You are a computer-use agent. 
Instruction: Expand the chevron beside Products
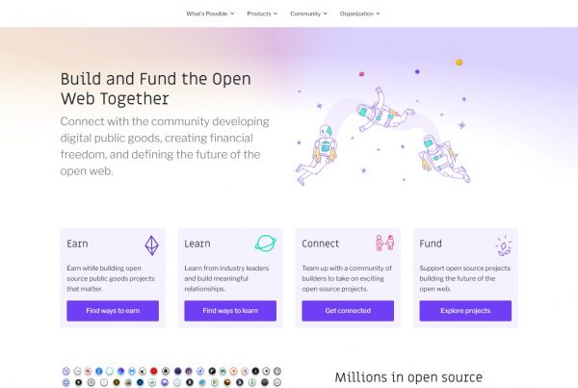coord(276,13)
